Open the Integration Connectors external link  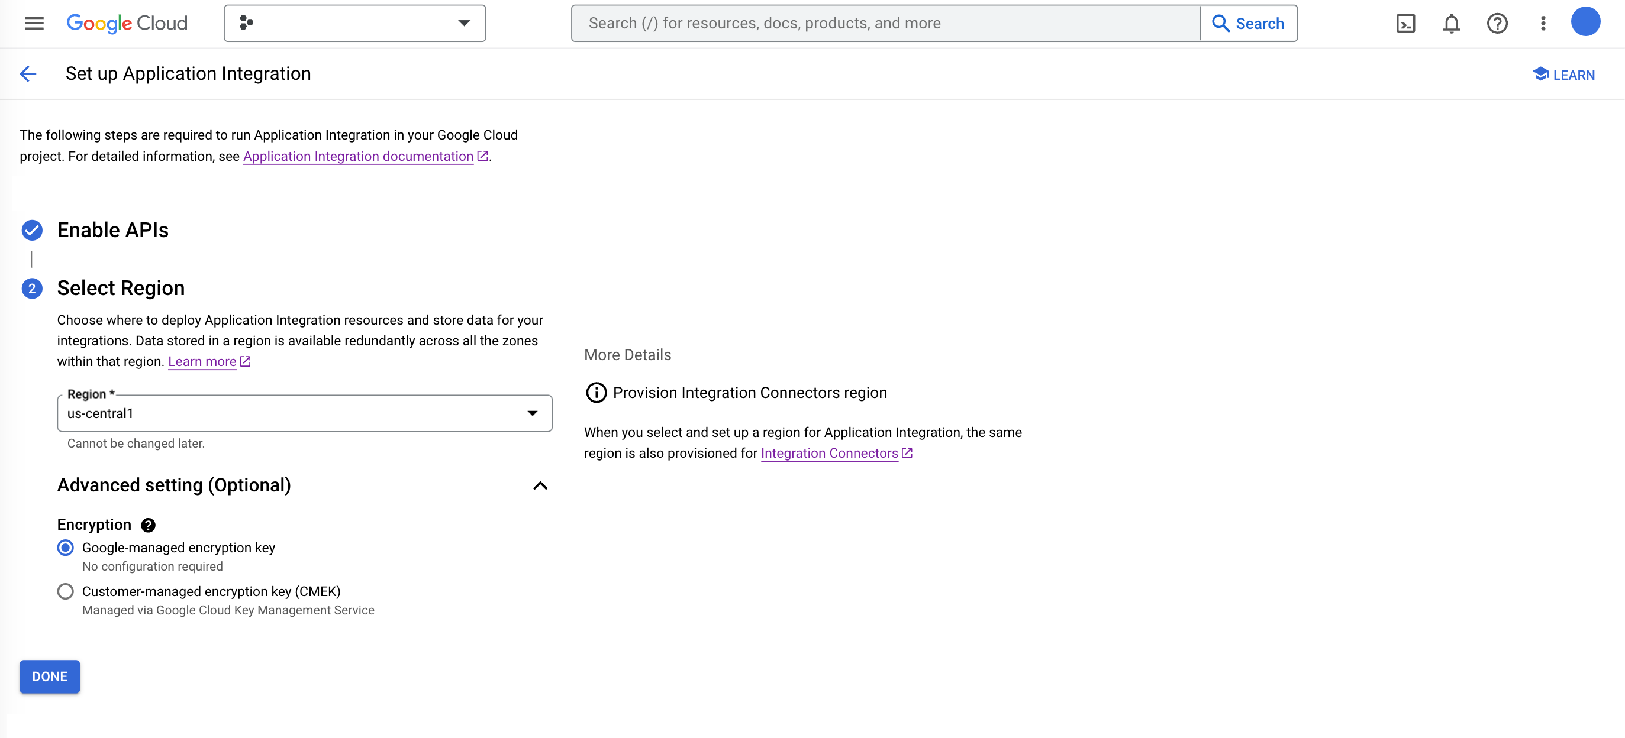tap(830, 452)
